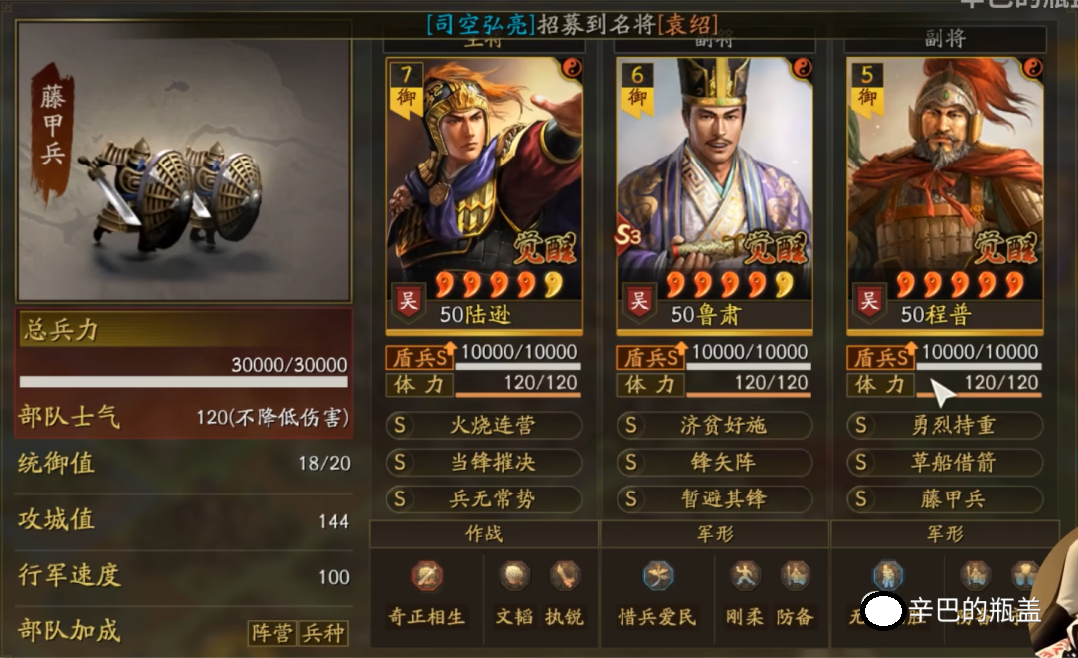This screenshot has height=658, width=1078.
Task: Click the 总兵力 troop strength bar
Action: pyautogui.click(x=184, y=381)
